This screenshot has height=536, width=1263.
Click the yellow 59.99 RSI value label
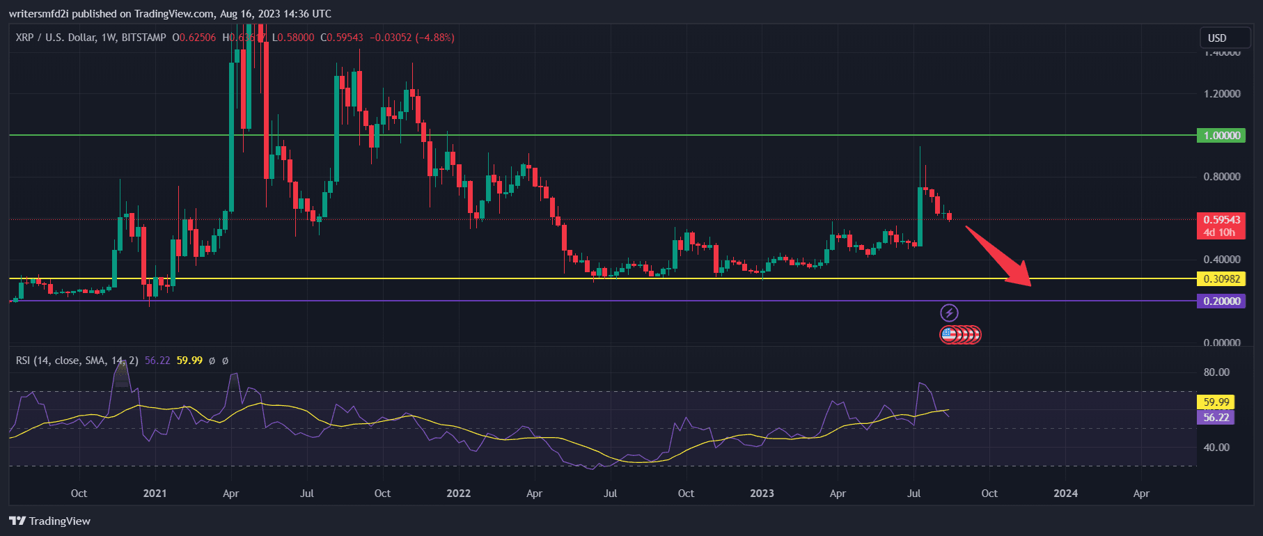(x=1216, y=402)
